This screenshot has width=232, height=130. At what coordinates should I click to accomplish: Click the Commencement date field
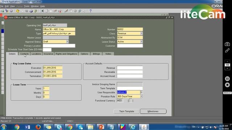53,72
